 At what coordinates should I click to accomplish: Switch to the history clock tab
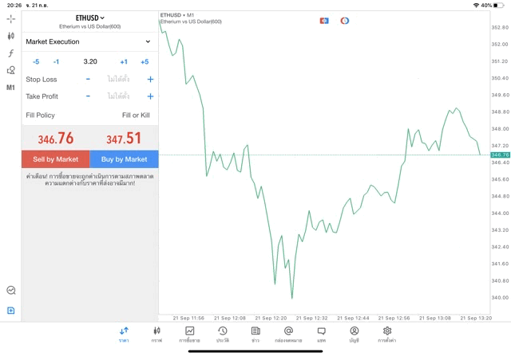(x=222, y=334)
